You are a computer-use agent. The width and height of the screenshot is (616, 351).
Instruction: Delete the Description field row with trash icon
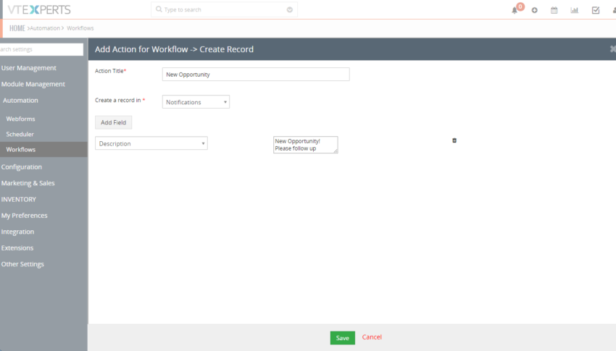pos(454,140)
